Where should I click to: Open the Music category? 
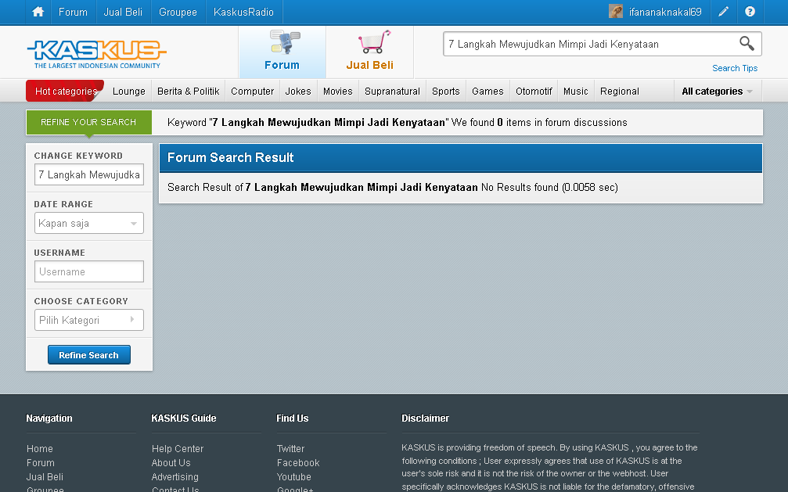(575, 92)
